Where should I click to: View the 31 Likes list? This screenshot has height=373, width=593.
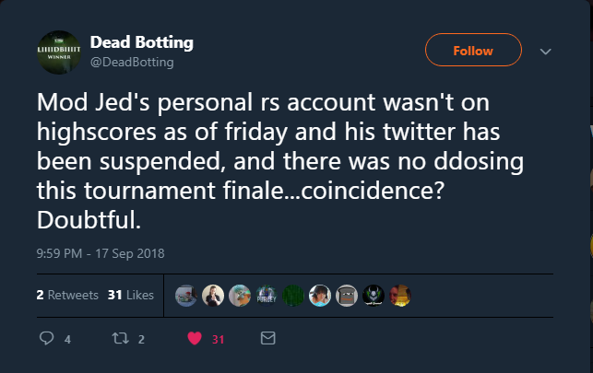tap(130, 296)
